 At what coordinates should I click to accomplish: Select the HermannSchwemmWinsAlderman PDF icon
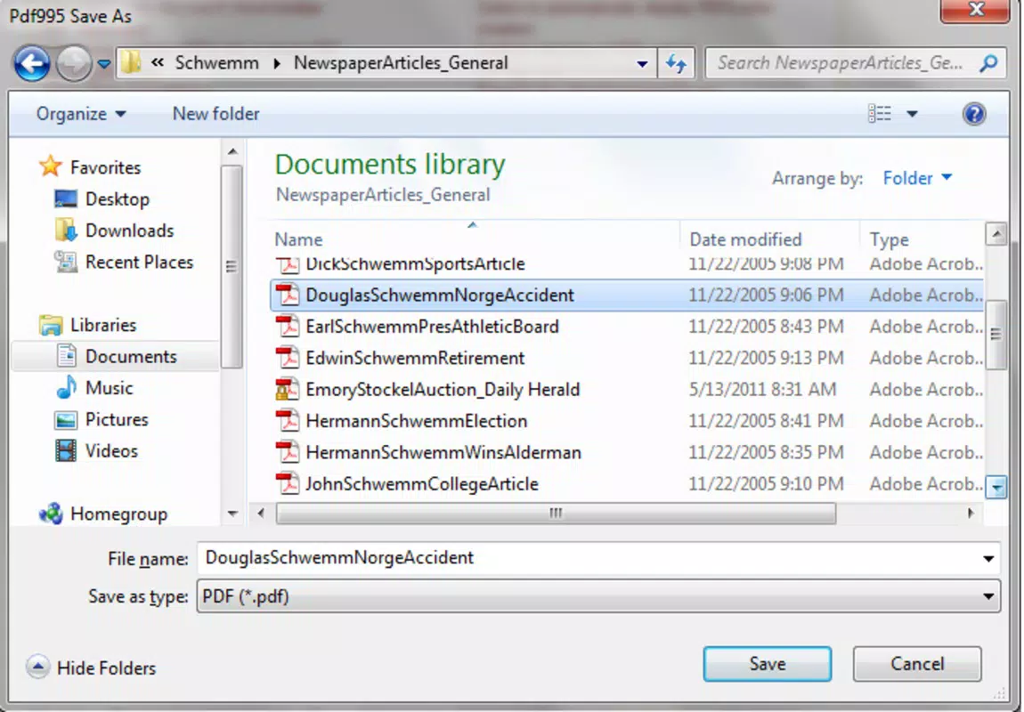pyautogui.click(x=287, y=452)
